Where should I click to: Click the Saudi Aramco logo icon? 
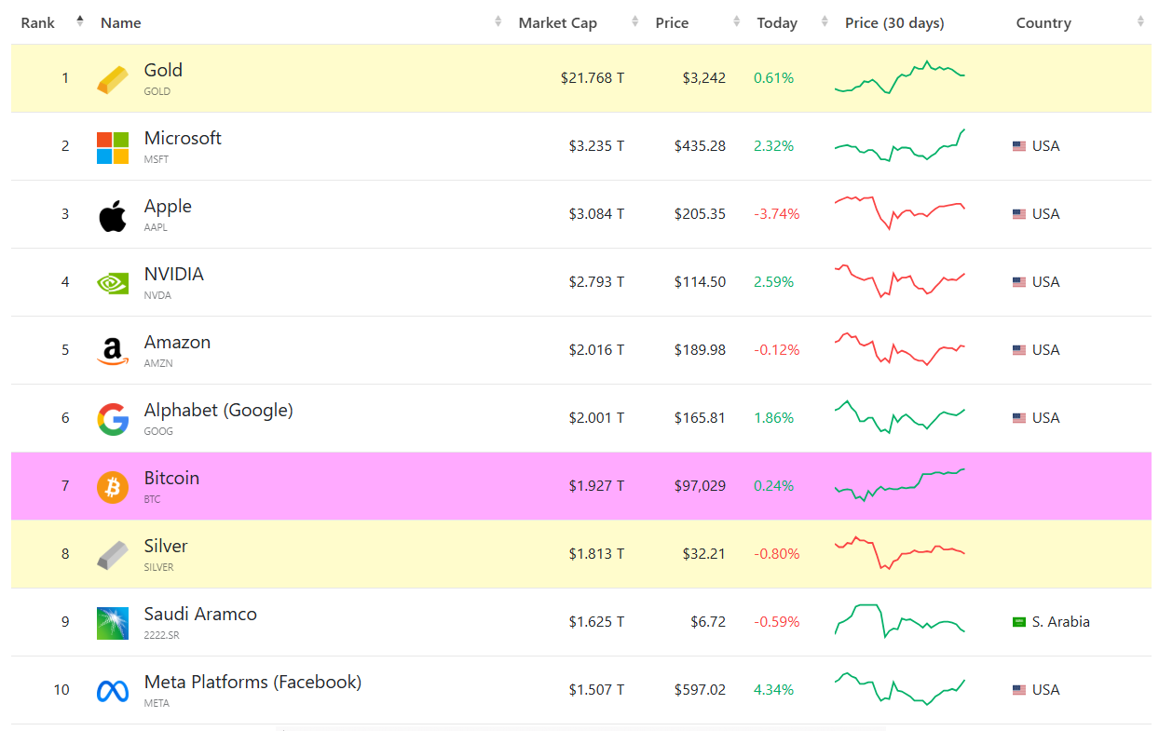(x=113, y=623)
